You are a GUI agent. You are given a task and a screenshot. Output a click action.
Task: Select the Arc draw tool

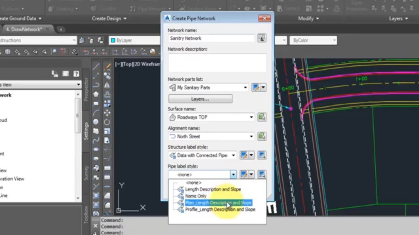click(96, 113)
